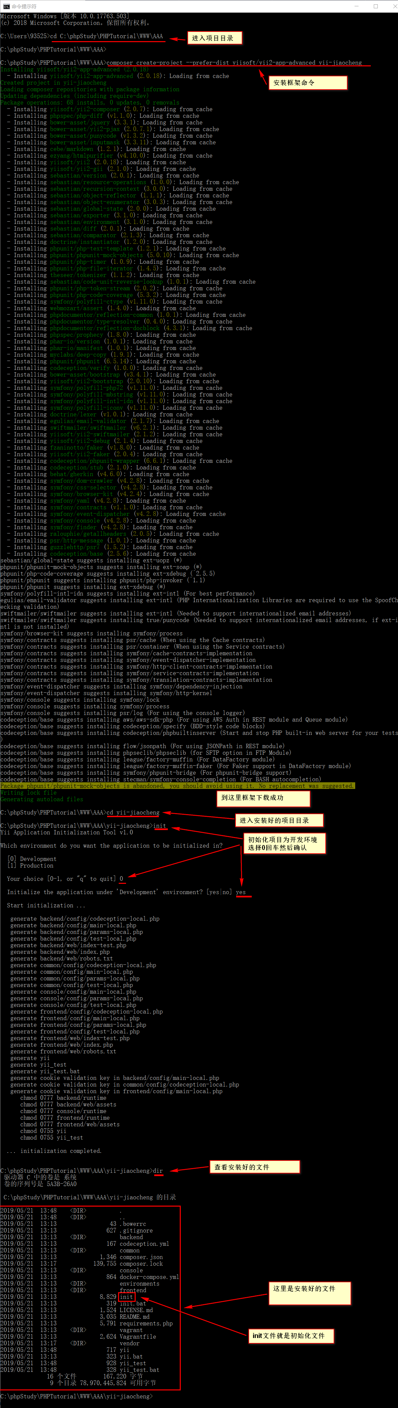Click the typed 'dir' command text
Viewport: 398px width, 1408px height.
coord(158,1171)
